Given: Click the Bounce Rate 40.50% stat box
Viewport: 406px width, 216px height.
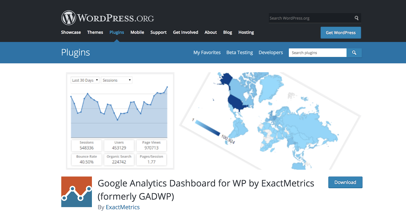Looking at the screenshot, I should [87, 160].
